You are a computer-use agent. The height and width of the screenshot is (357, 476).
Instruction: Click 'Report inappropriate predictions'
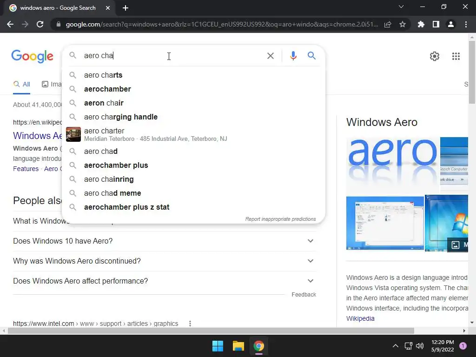tap(280, 219)
